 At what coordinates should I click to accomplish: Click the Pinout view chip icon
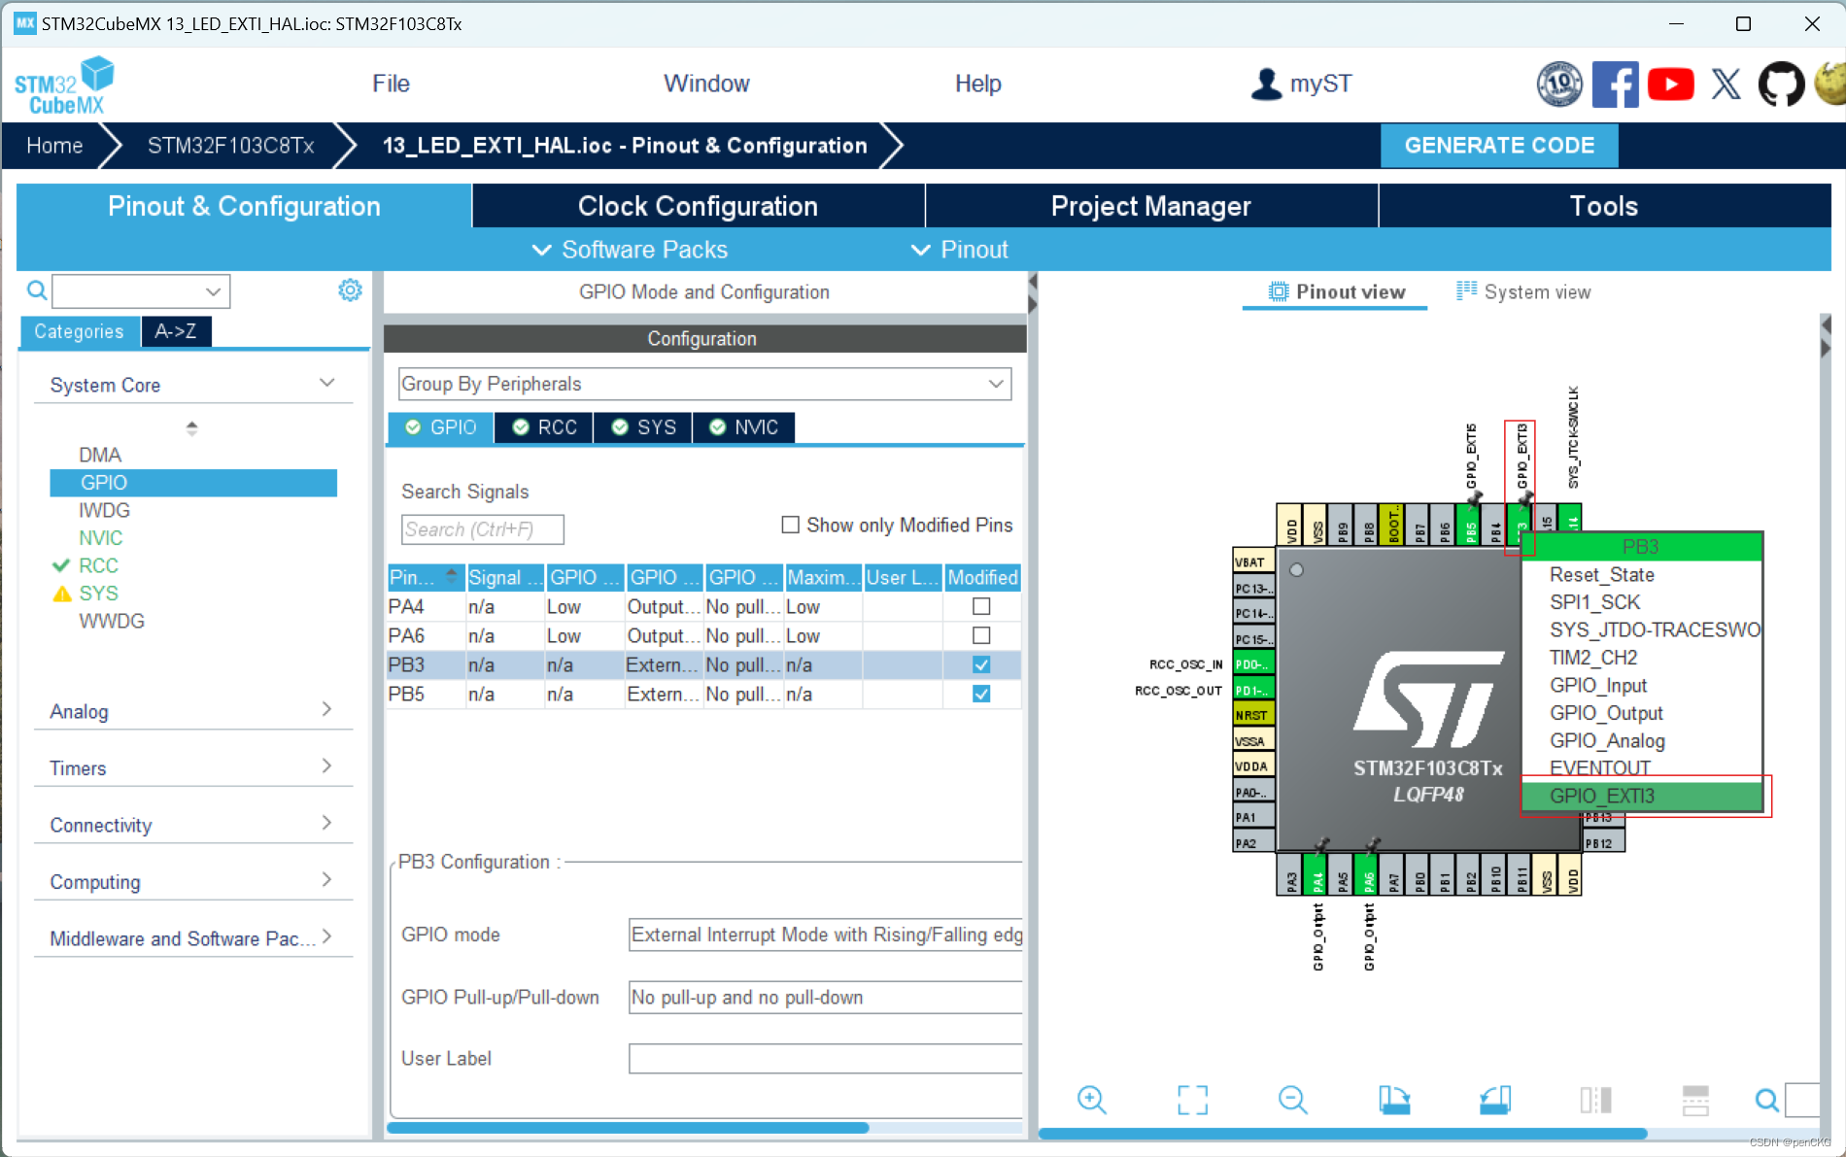[x=1279, y=291]
